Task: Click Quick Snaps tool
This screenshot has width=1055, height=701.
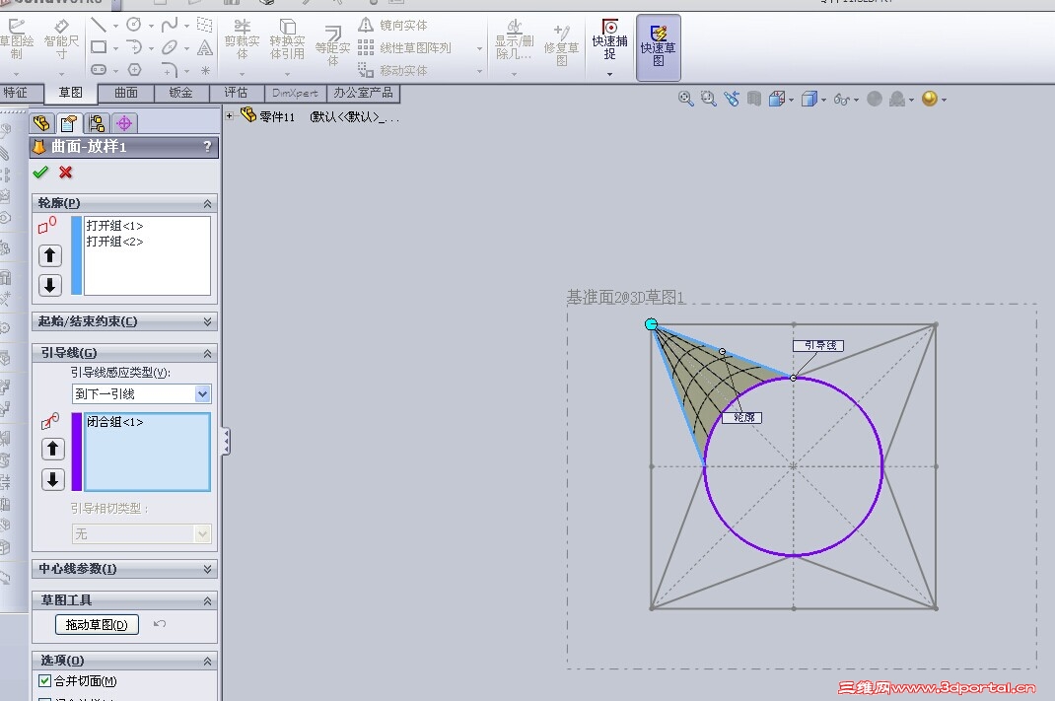Action: (609, 40)
